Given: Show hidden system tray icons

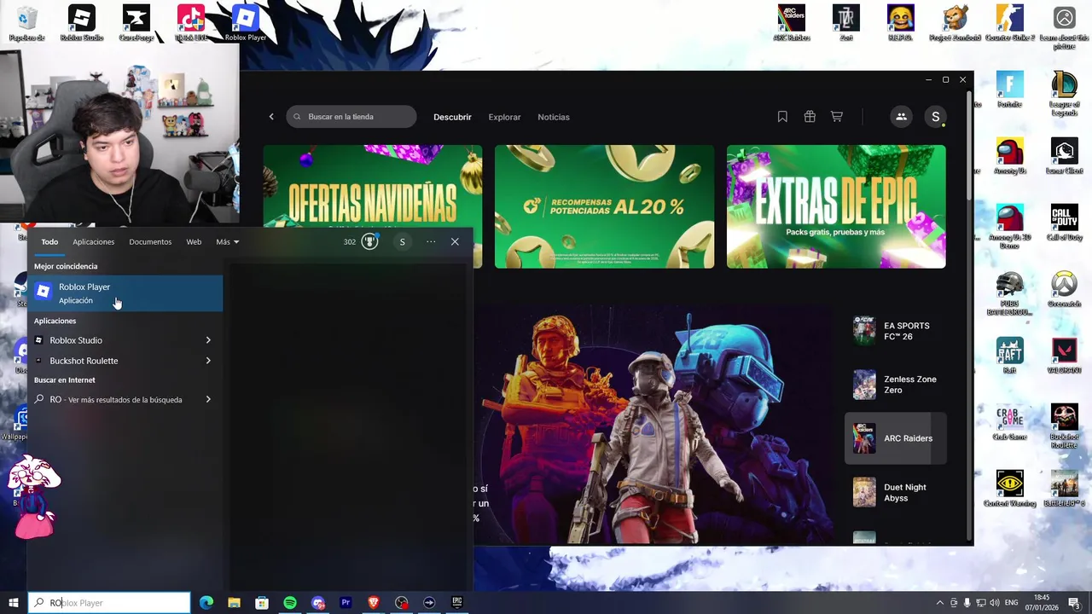Looking at the screenshot, I should pos(940,603).
